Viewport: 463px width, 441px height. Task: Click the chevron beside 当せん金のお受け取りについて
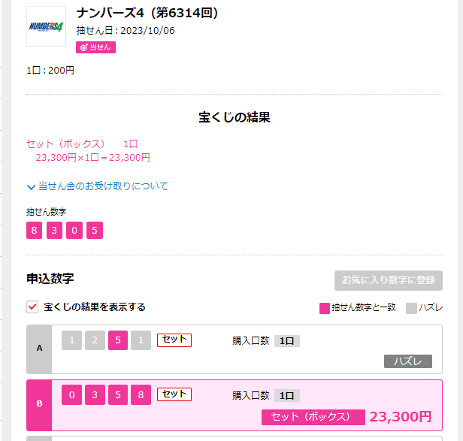tap(31, 187)
